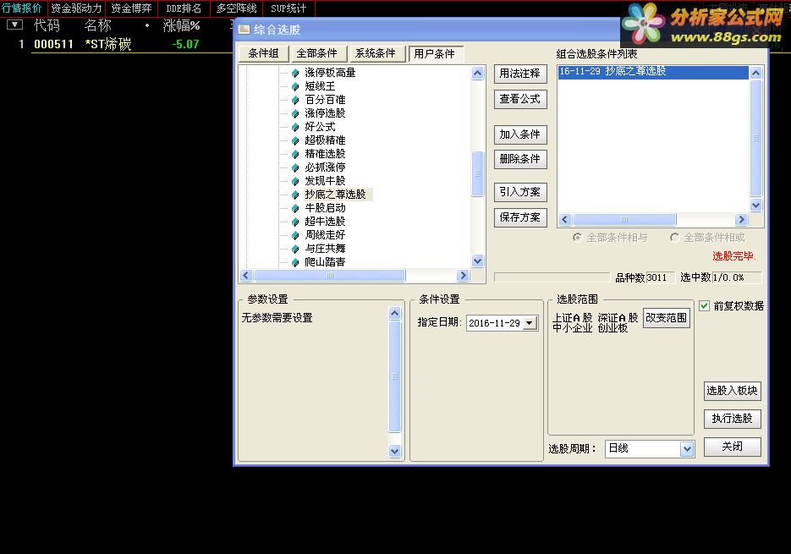Viewport: 791px width, 554px height.
Task: Switch to the 用户条件 tab
Action: tap(434, 53)
